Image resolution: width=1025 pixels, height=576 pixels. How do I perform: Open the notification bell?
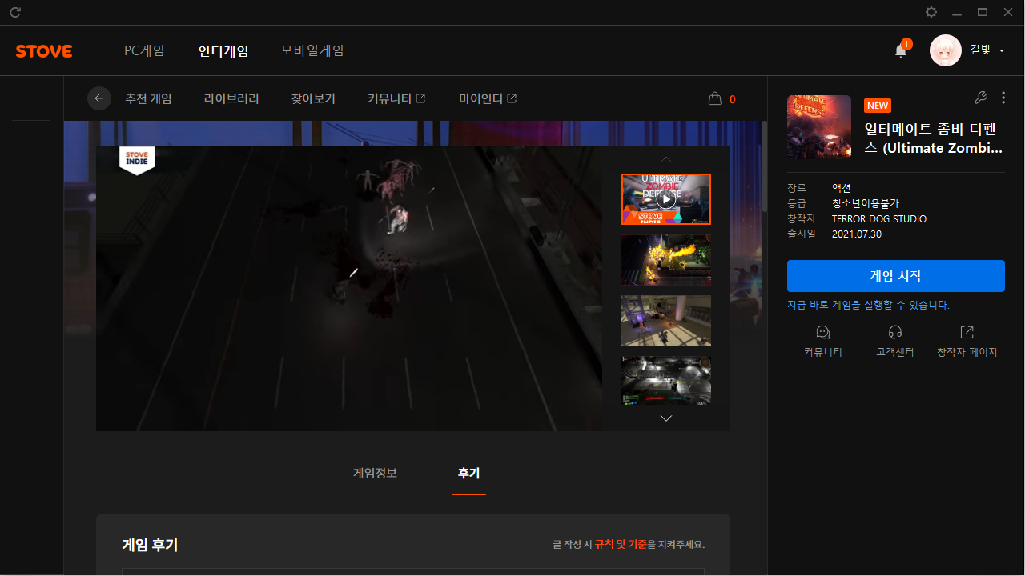click(901, 50)
